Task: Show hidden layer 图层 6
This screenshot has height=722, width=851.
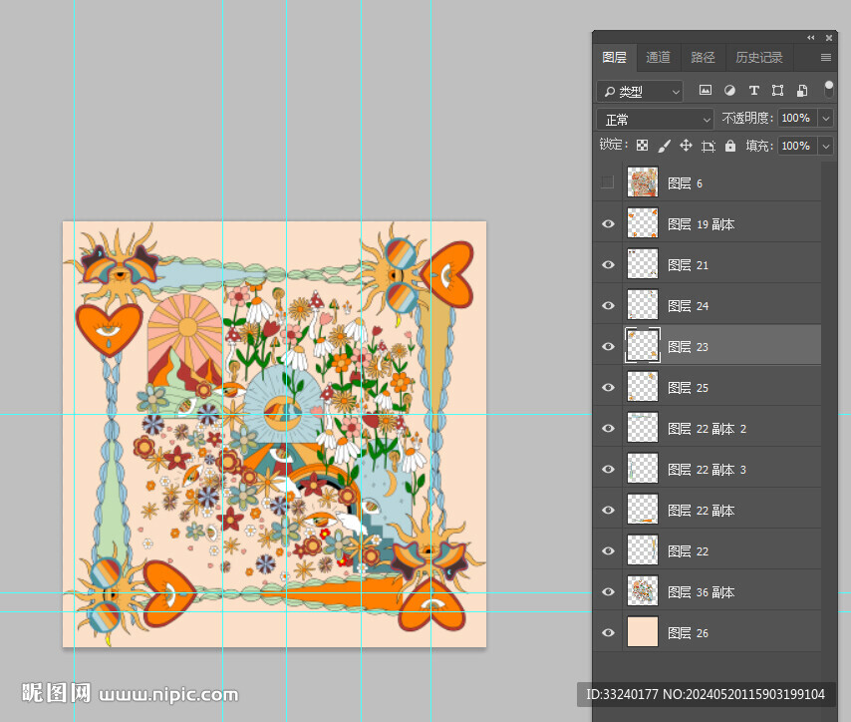Action: click(x=608, y=183)
